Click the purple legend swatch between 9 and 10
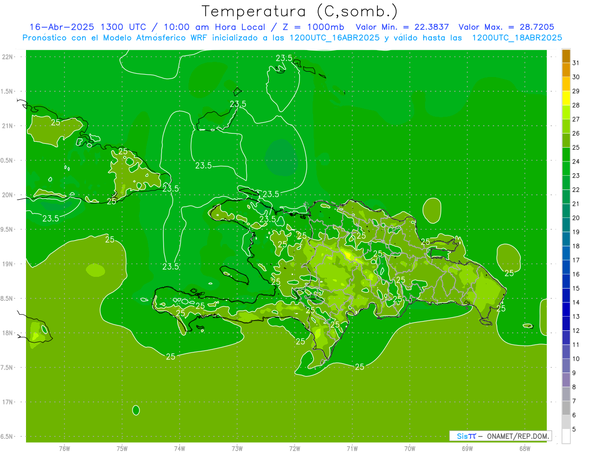589x455 pixels. pyautogui.click(x=566, y=366)
